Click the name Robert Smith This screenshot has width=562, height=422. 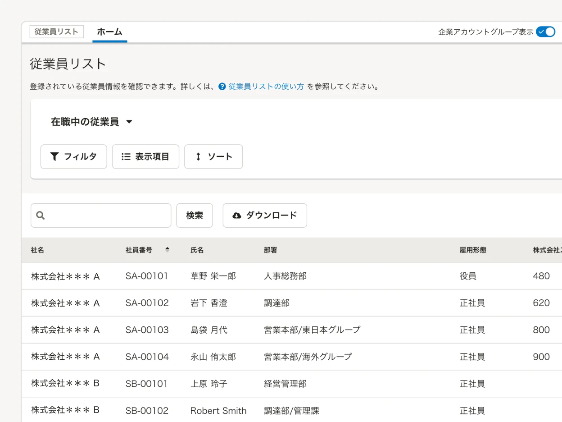point(218,411)
